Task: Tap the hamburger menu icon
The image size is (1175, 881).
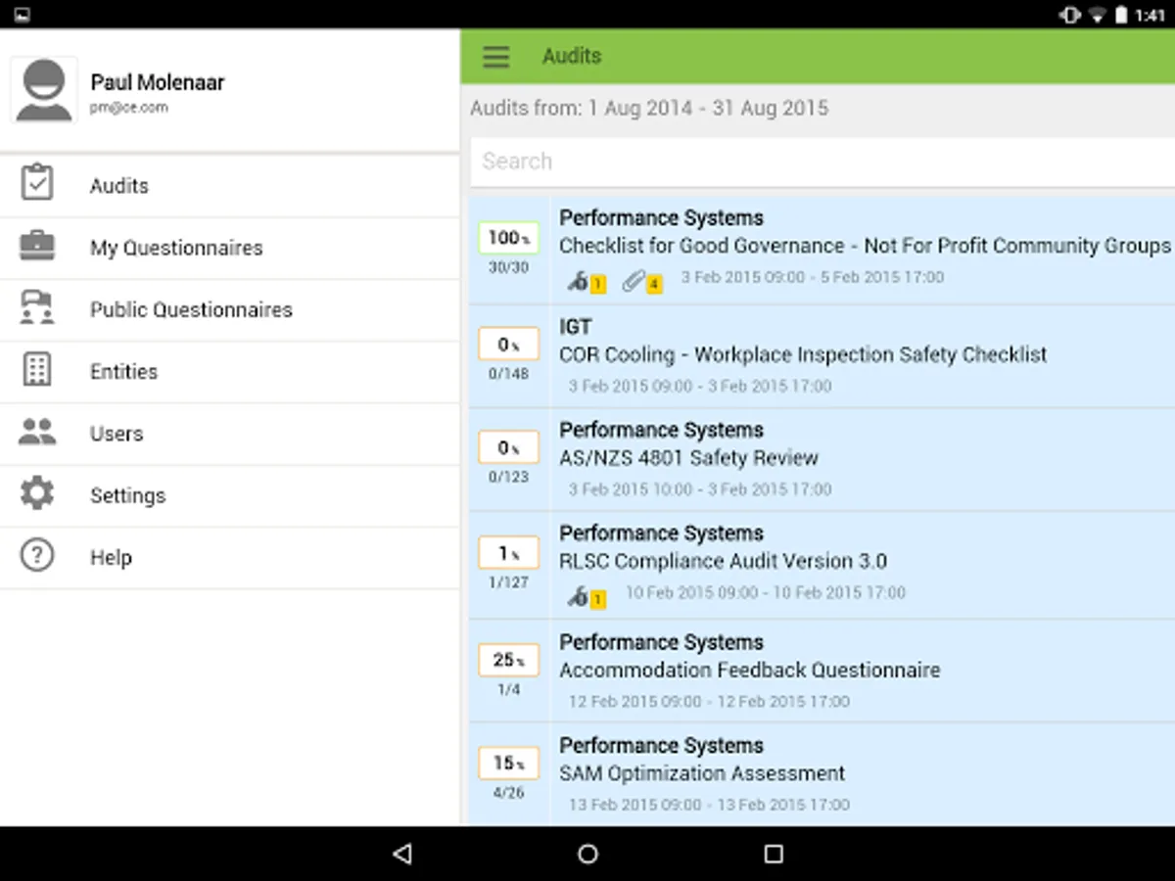Action: 496,57
